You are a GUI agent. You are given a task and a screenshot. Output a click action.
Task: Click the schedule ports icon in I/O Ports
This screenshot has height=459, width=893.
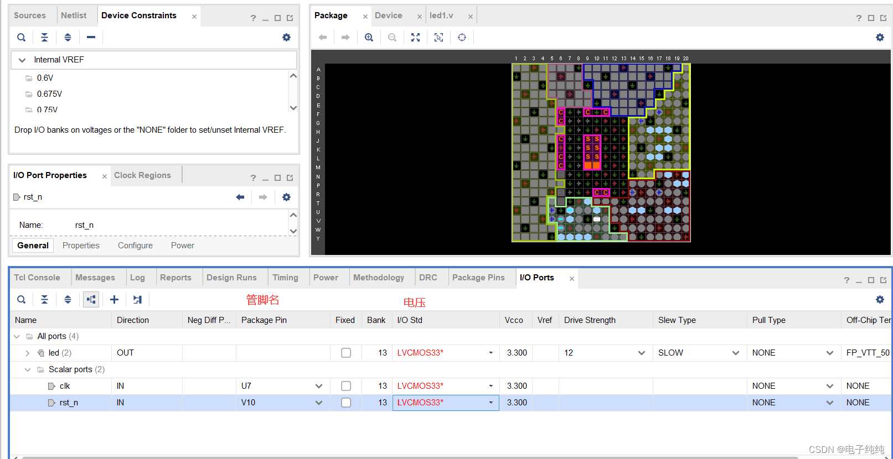coord(137,300)
